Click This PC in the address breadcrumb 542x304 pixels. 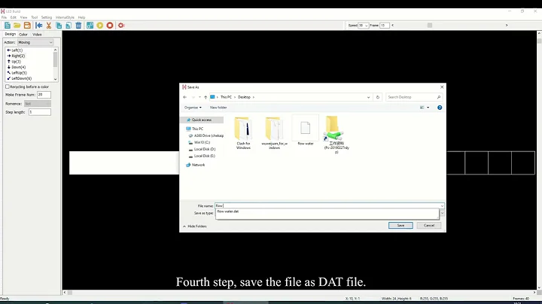click(226, 97)
